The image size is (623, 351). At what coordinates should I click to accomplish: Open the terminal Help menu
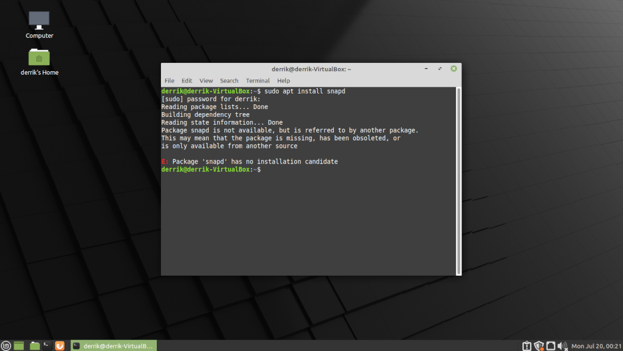click(283, 80)
